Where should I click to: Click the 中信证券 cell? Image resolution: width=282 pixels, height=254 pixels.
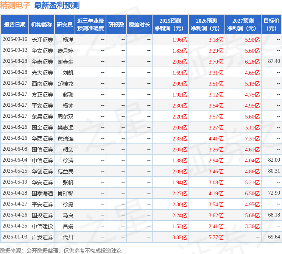point(42,161)
